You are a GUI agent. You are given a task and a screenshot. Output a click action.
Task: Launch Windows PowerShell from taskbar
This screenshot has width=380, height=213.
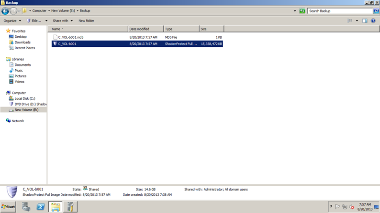click(x=41, y=207)
